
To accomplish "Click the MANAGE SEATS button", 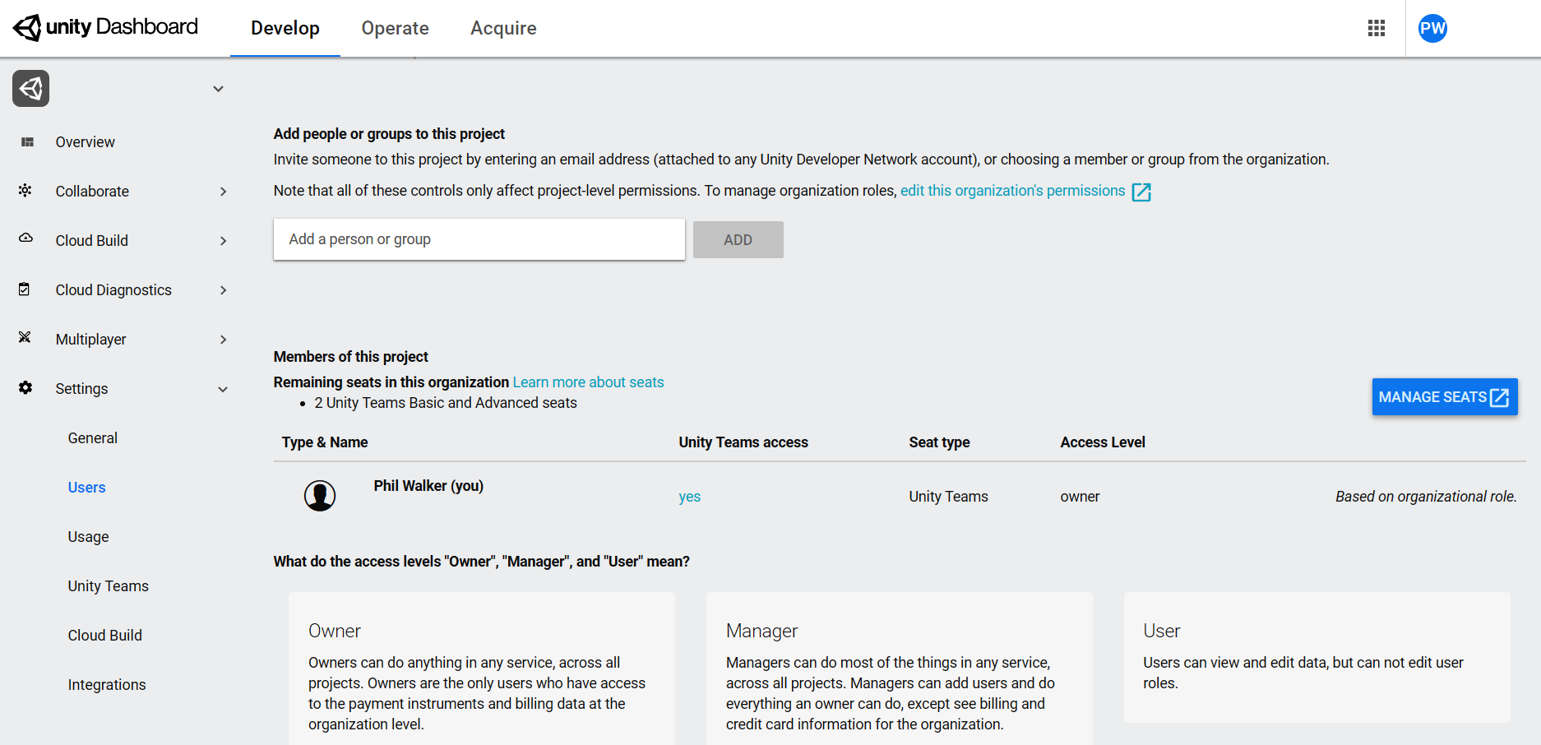I will tap(1444, 397).
